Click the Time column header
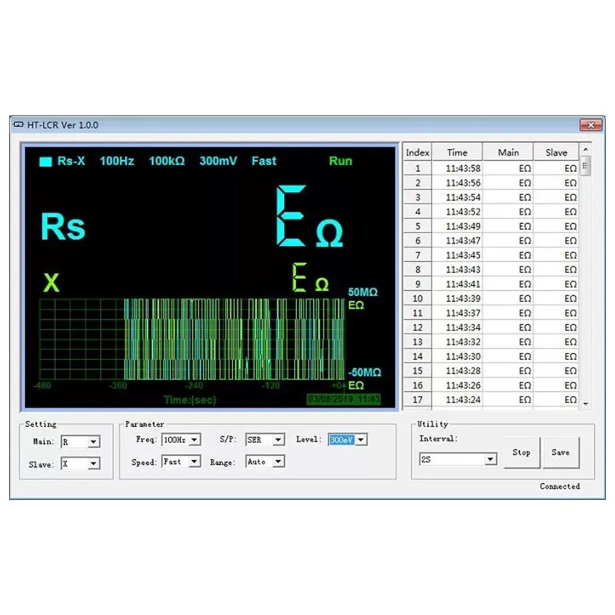 tap(457, 153)
